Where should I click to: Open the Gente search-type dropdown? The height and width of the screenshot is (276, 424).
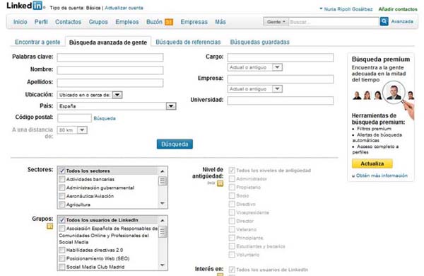[x=276, y=22]
